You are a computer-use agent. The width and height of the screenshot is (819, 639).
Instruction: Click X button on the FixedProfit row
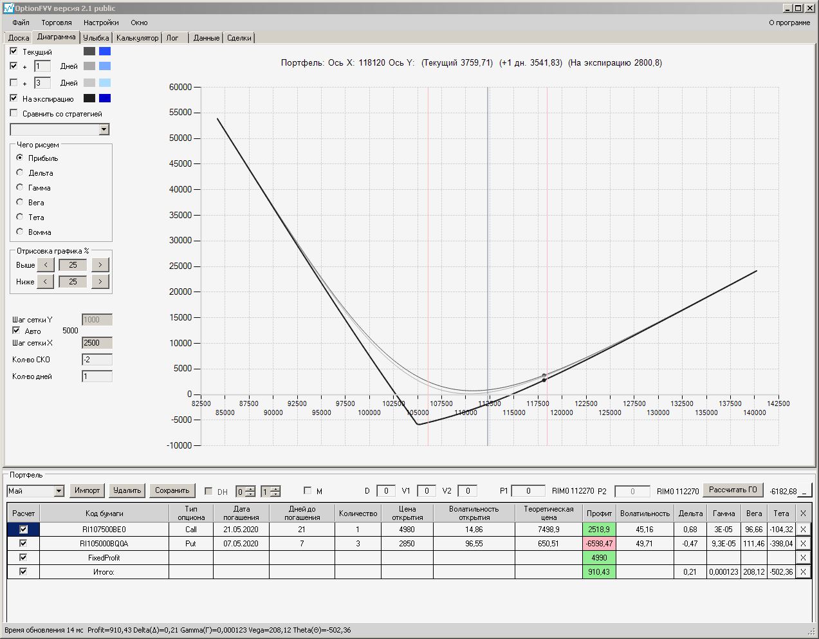(x=803, y=558)
